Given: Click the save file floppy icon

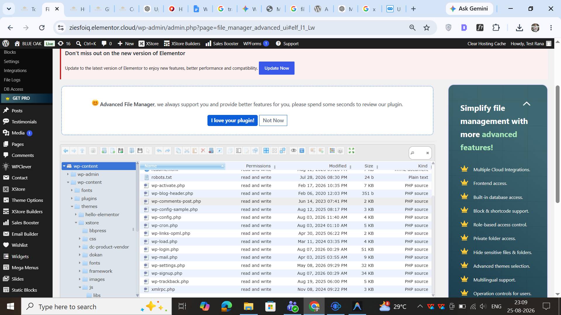Looking at the screenshot, I should (x=140, y=151).
